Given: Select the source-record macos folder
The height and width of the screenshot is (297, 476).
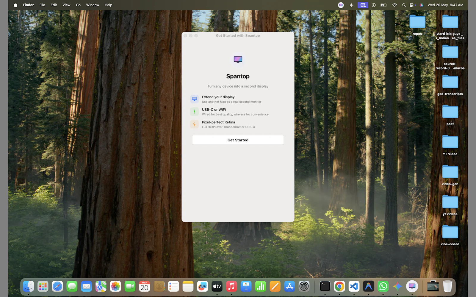Looking at the screenshot, I should click(450, 52).
